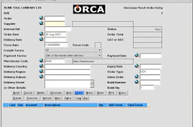Screen dimensions: 193x127
Task: Click the Cancel button
Action: pyautogui.click(x=28, y=93)
